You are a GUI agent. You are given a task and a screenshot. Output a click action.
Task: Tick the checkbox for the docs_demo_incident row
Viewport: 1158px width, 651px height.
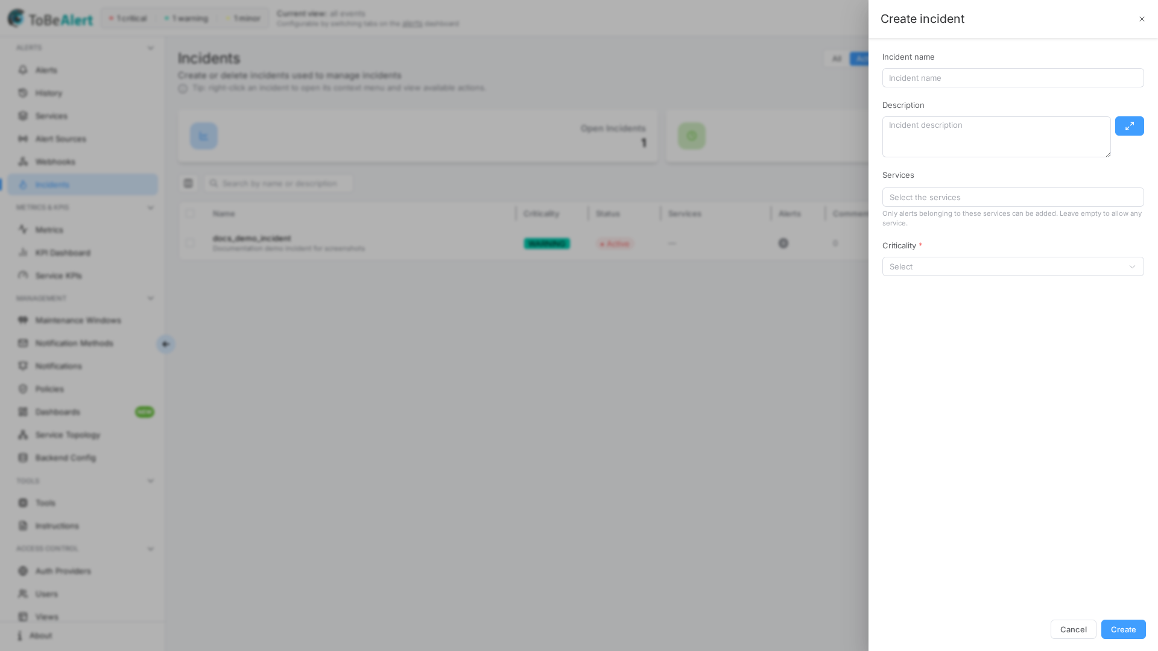pyautogui.click(x=190, y=243)
